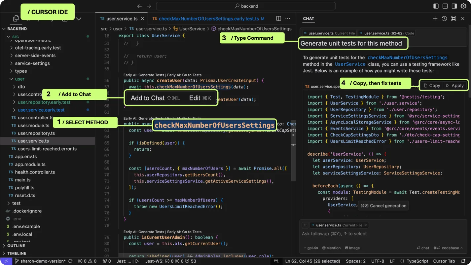Attach an Image in chat input
The image size is (472, 265).
(x=352, y=248)
